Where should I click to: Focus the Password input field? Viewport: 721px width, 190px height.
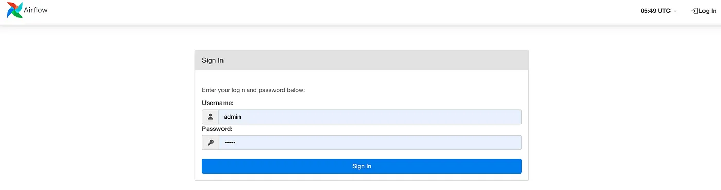tap(370, 143)
